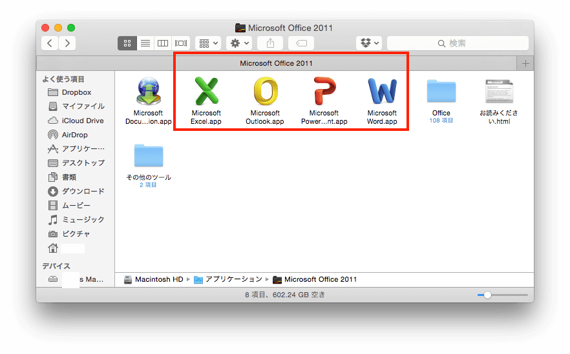The image size is (570, 354).
Task: Select the Mac device in sidebar
Action: [x=76, y=279]
